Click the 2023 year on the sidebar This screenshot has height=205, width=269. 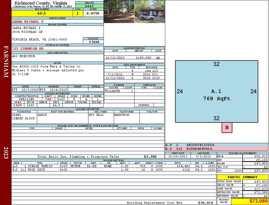pos(6,152)
